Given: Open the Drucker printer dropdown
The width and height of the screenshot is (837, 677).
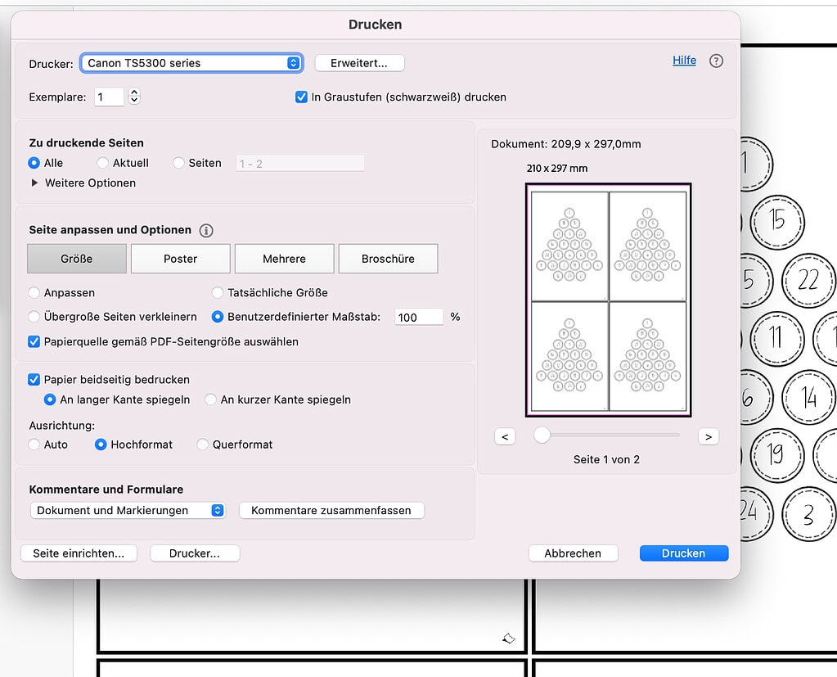Looking at the screenshot, I should coord(192,63).
